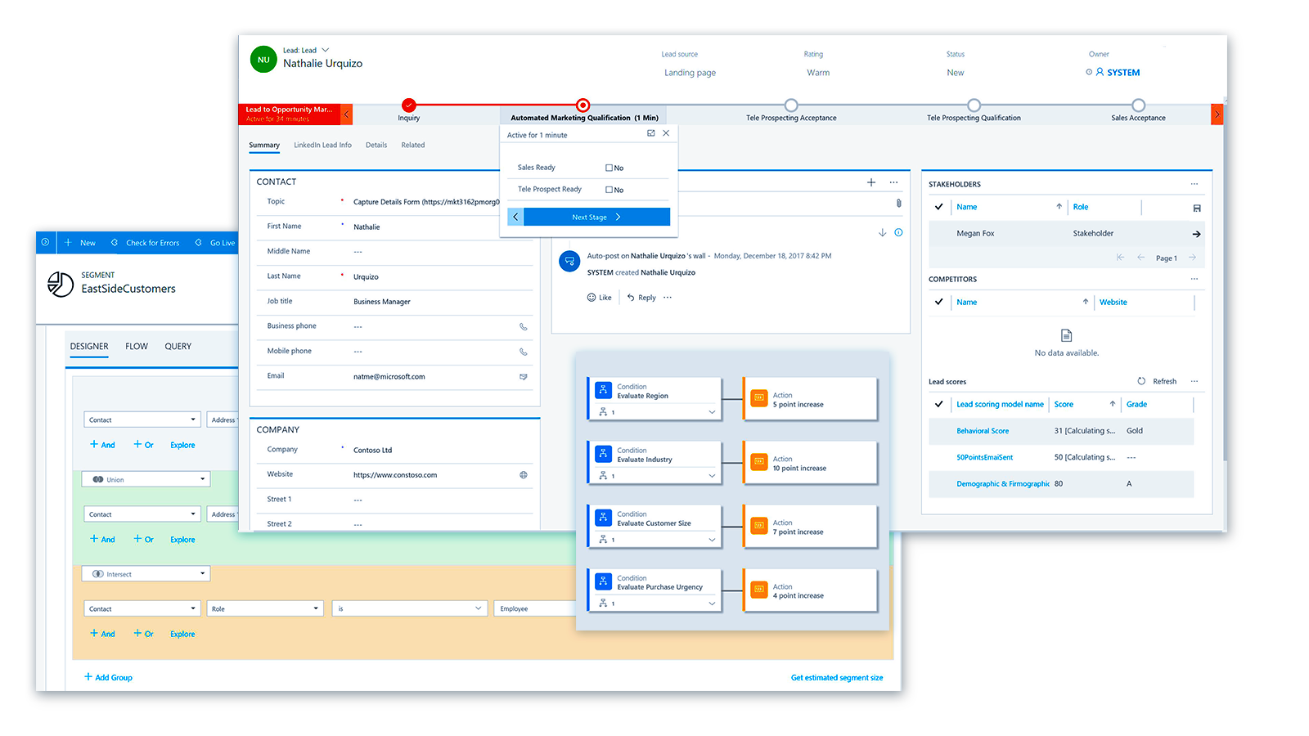Click the call icon next to Mobile phone
1309x736 pixels.
524,352
